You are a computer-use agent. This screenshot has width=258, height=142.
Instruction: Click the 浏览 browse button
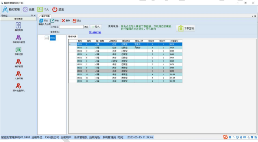tap(86, 27)
